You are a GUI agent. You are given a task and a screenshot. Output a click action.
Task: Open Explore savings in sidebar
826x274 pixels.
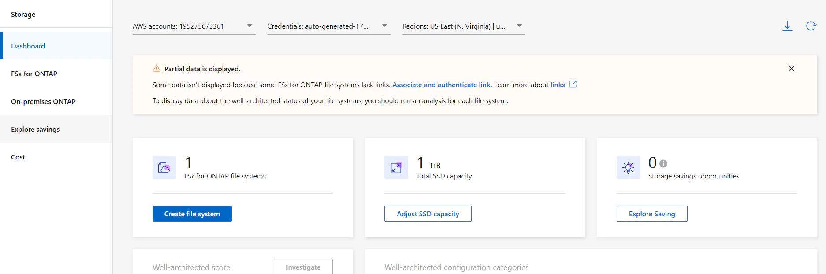click(x=56, y=129)
